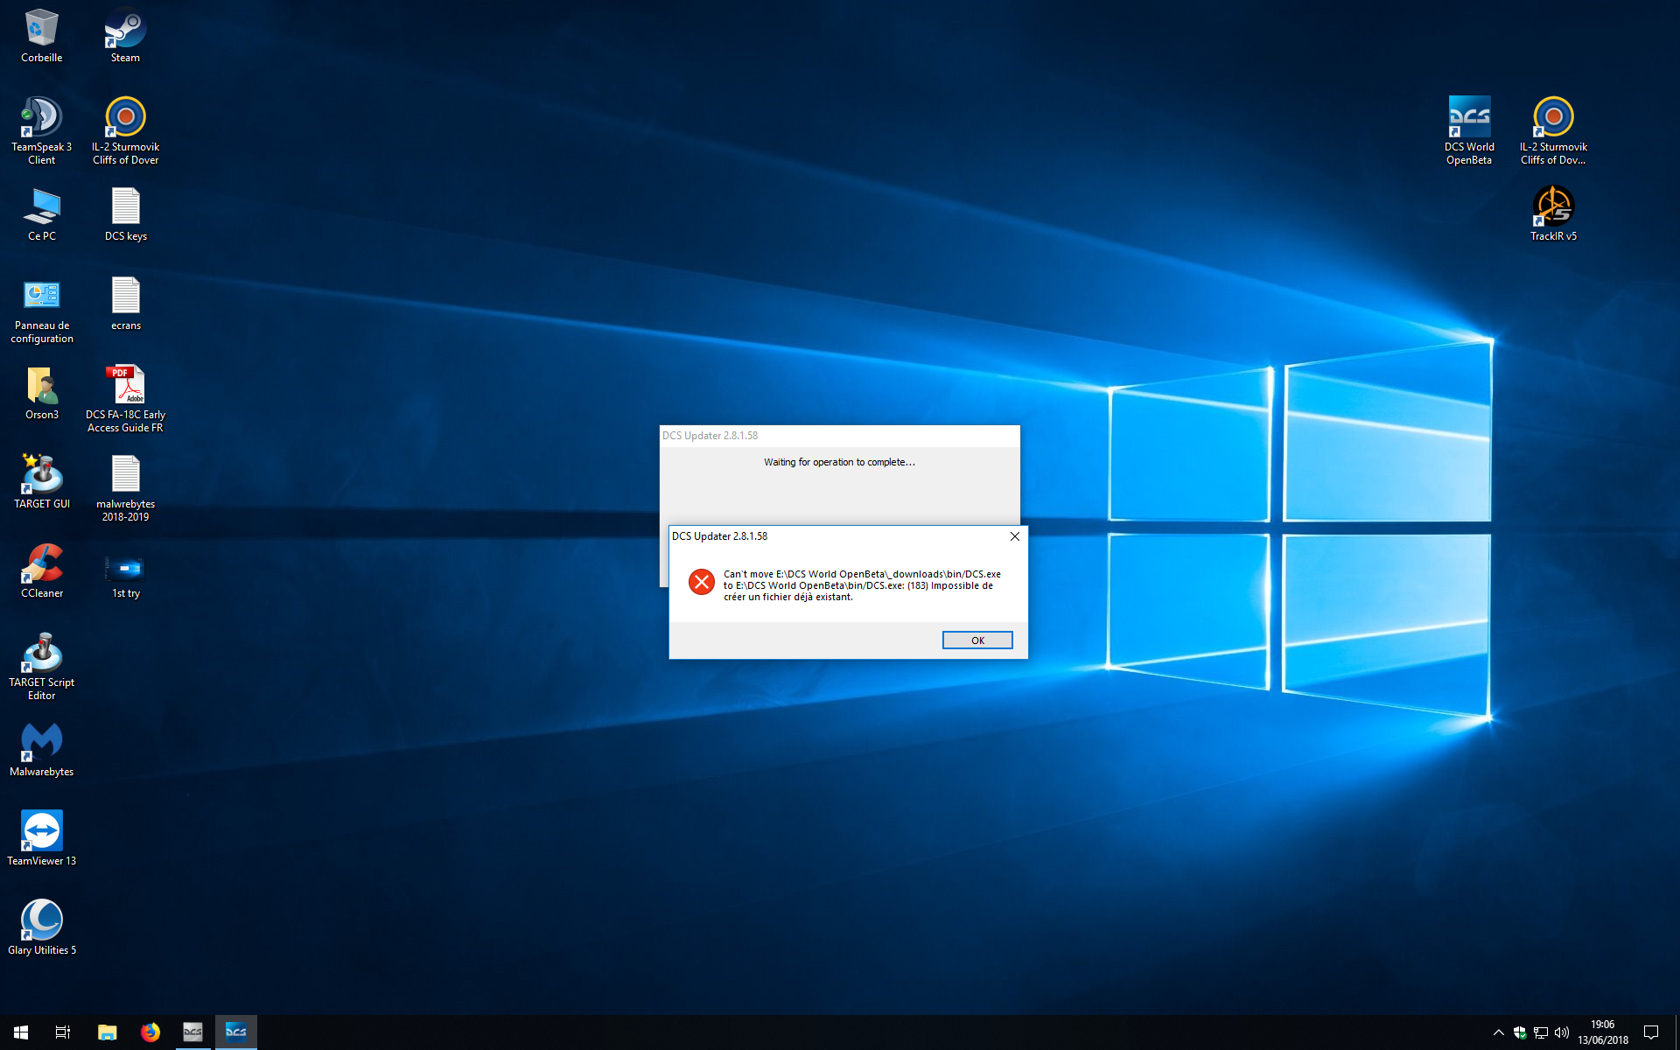The image size is (1680, 1050).
Task: Open the Action Center notifications
Action: pyautogui.click(x=1651, y=1032)
